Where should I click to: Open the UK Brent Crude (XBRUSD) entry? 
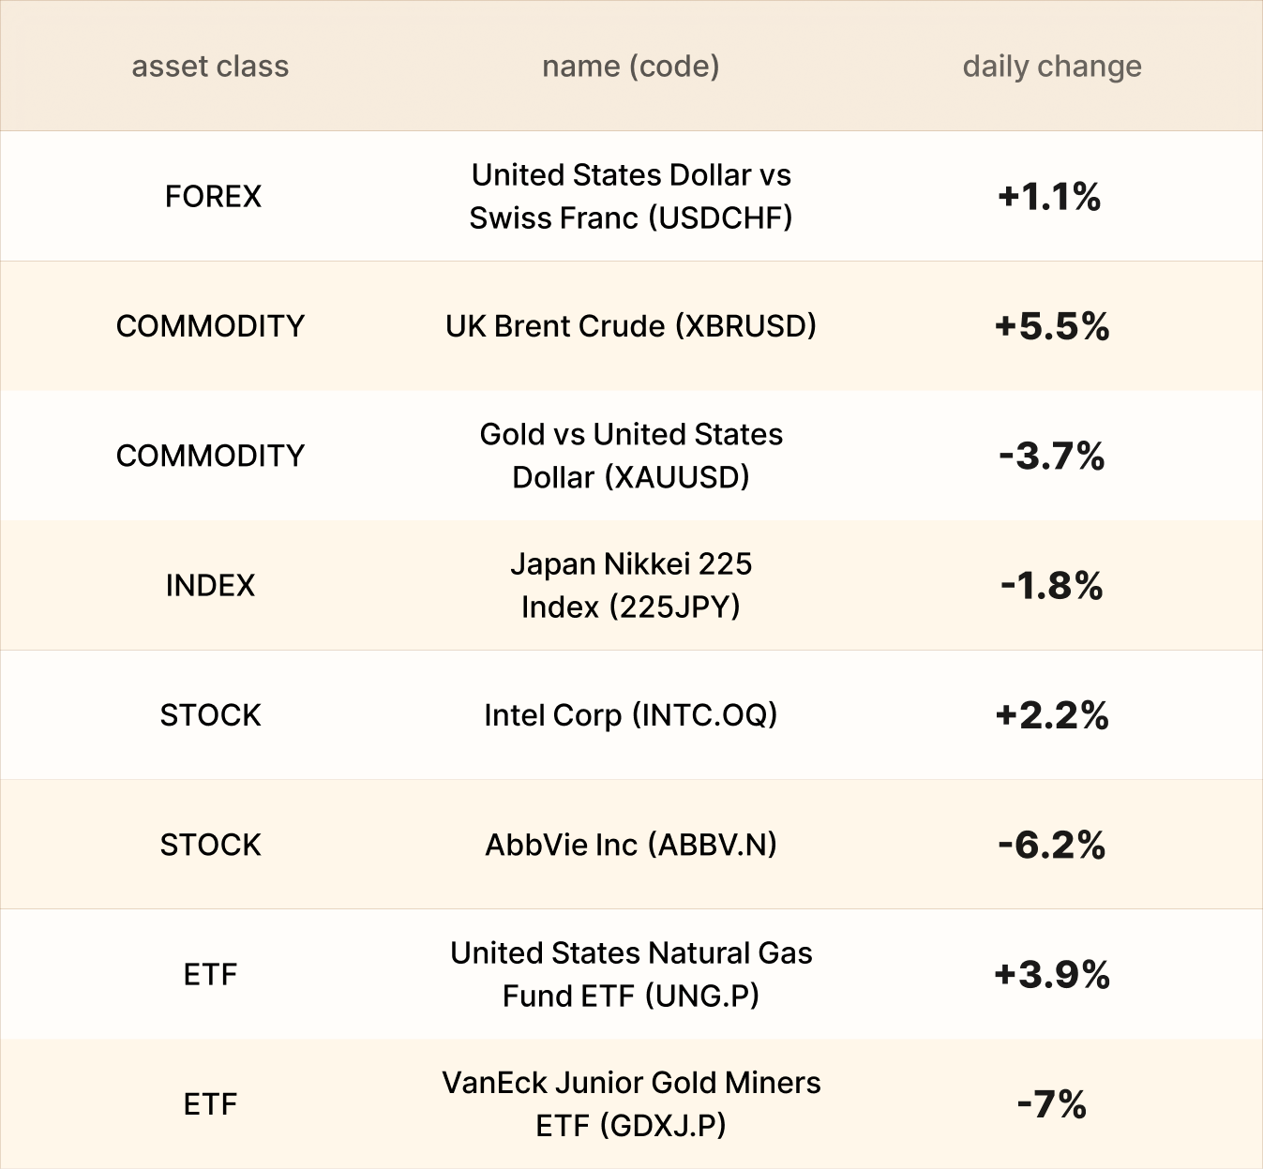[630, 326]
